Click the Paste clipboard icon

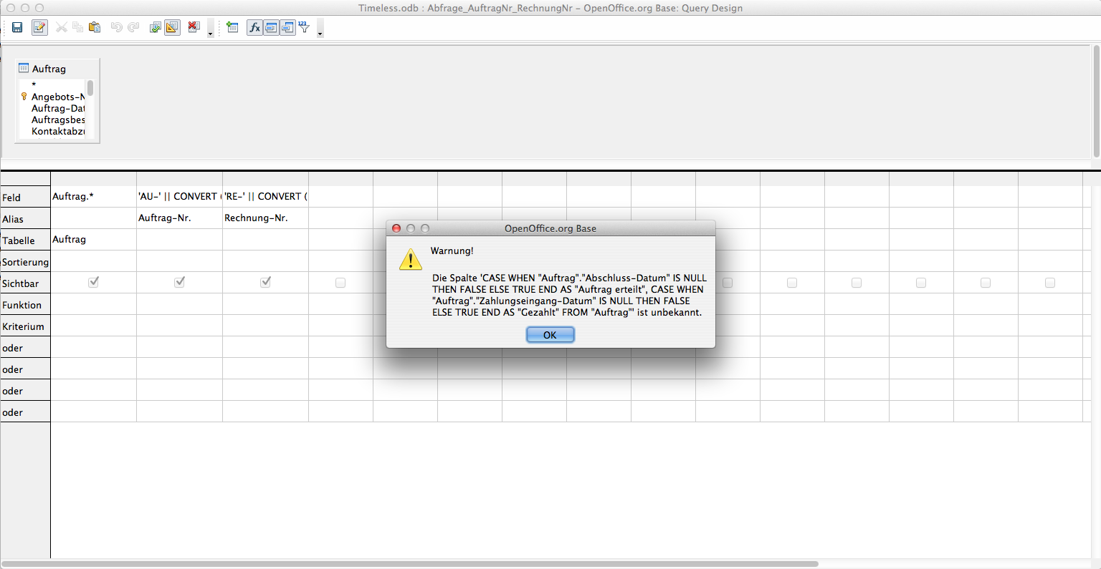point(94,28)
